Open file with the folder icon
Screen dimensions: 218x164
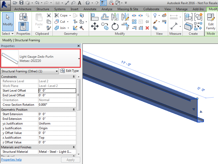[x=15, y=3]
